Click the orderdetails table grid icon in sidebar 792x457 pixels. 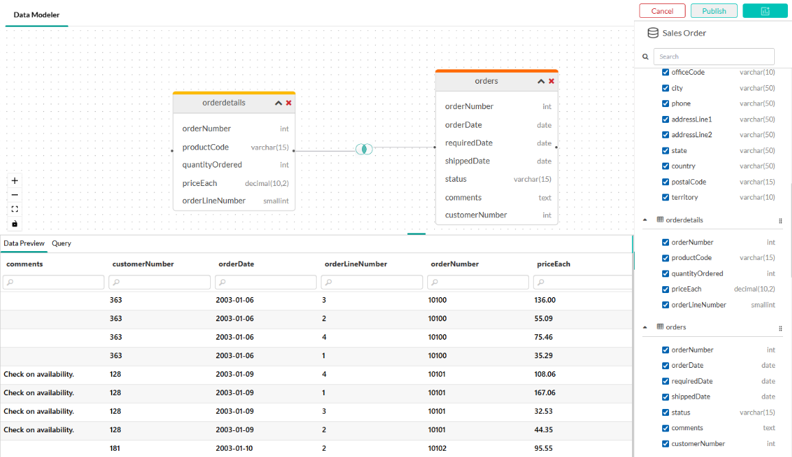coord(659,220)
